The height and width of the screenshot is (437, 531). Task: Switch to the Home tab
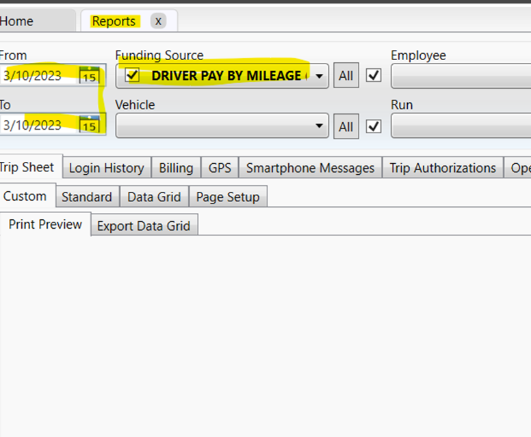click(36, 21)
